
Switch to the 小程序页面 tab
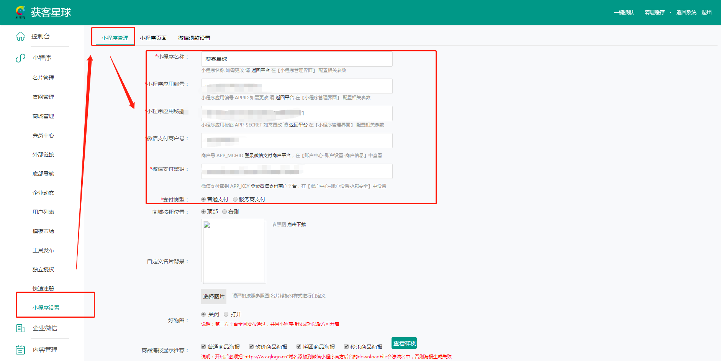(x=153, y=38)
